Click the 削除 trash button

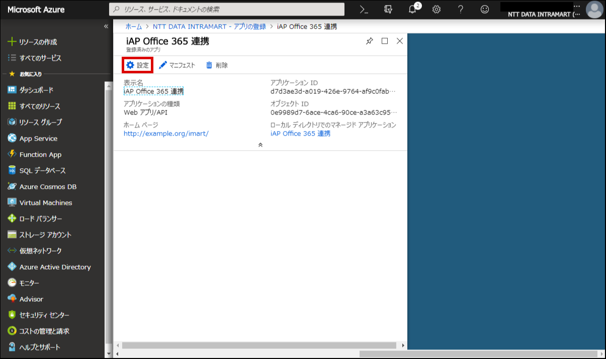pos(217,65)
